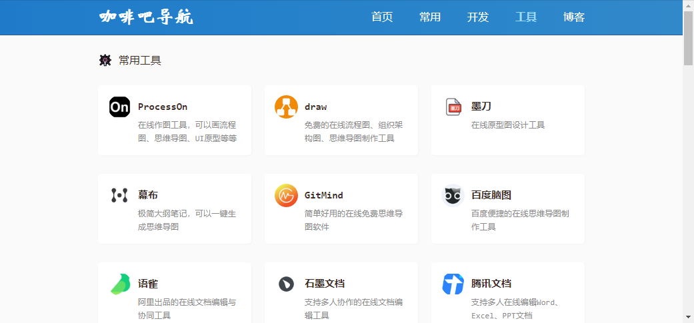Click 阿里出品的在线文档编辑 description

point(187,309)
